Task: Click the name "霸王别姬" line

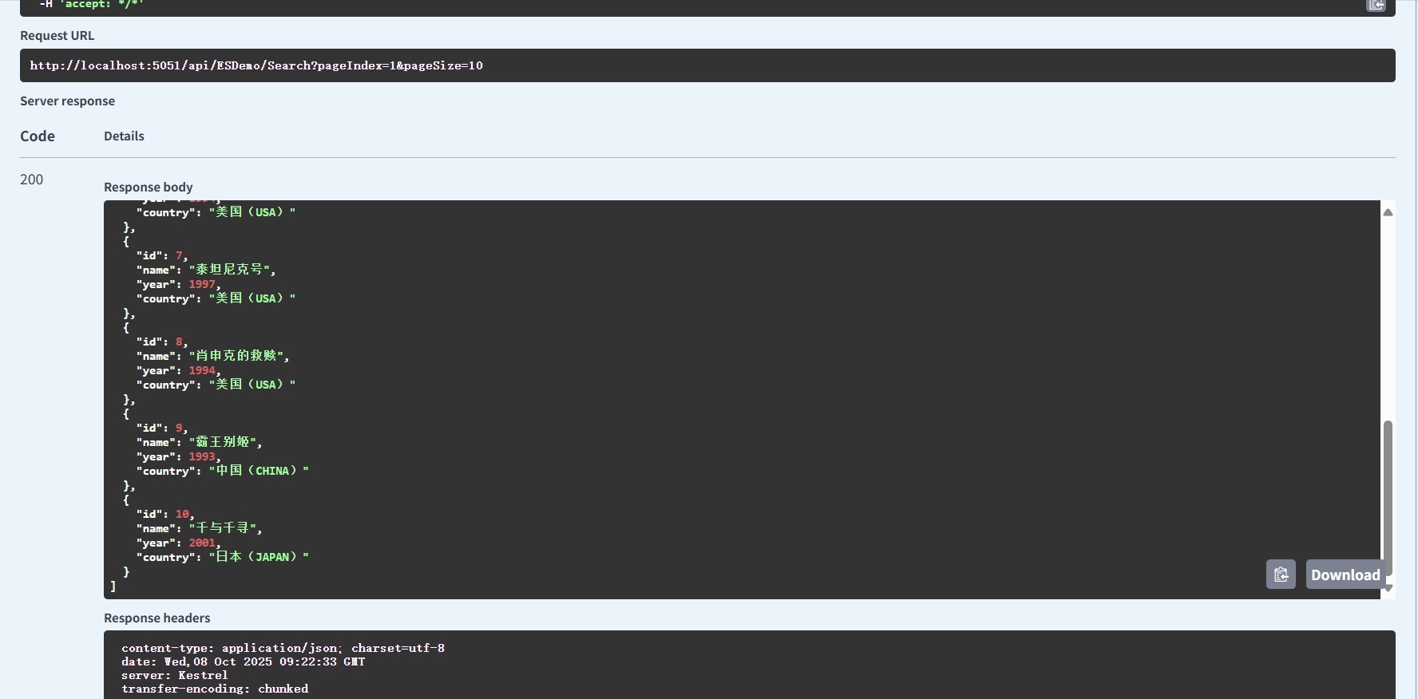Action: [200, 442]
